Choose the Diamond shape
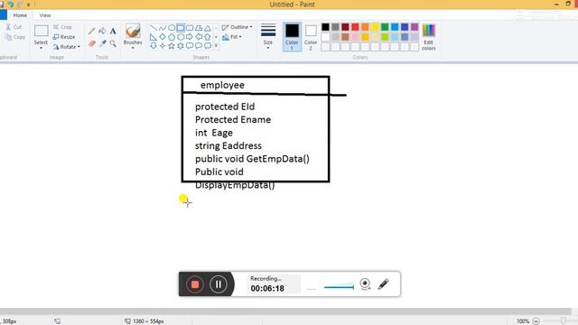Screen dimensions: 578x325 [163, 37]
